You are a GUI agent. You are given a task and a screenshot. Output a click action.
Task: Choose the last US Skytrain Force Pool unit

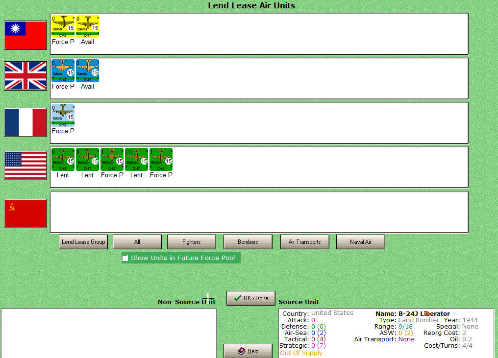click(161, 159)
